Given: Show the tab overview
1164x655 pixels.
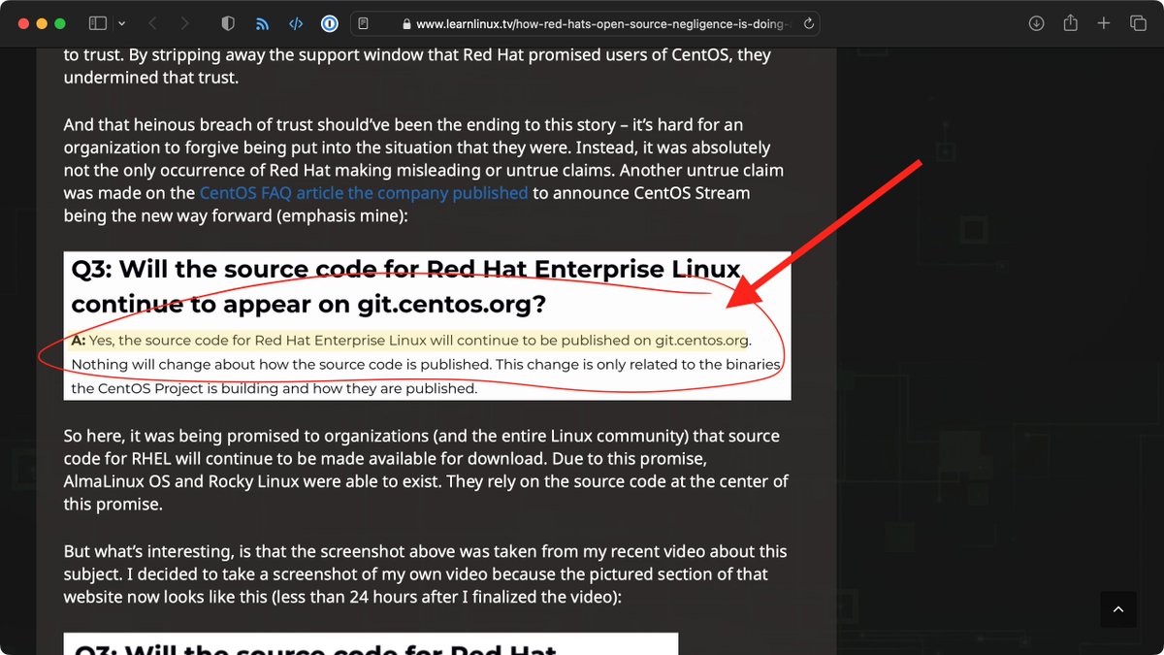Looking at the screenshot, I should [x=1138, y=23].
